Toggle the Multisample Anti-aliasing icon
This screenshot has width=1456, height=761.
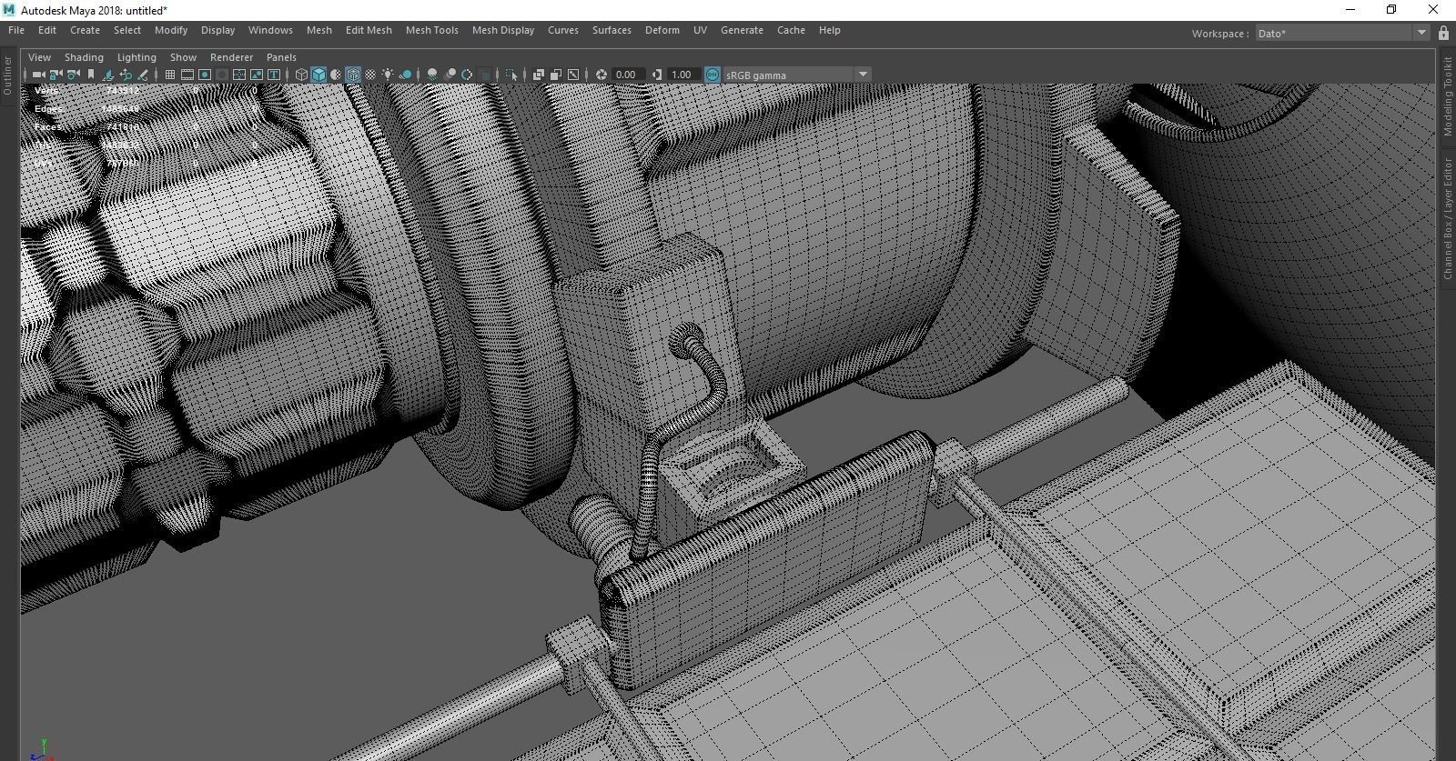pos(467,75)
